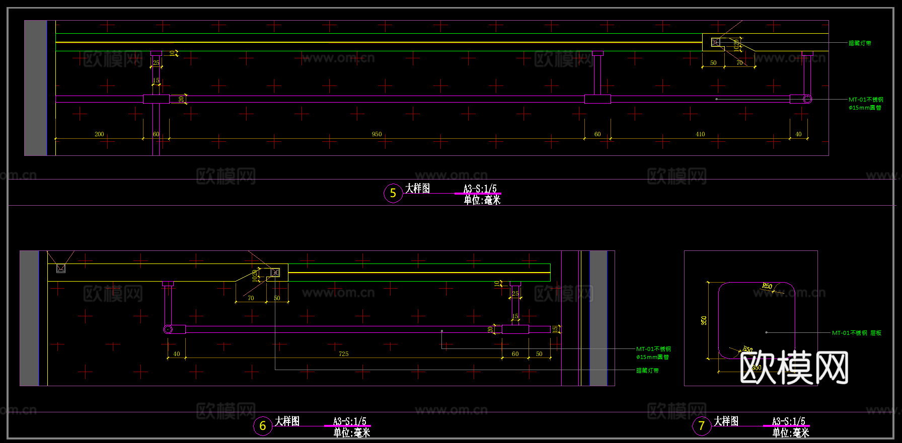Select the "大样图" title of detail 5
Image resolution: width=902 pixels, height=443 pixels.
[x=418, y=188]
